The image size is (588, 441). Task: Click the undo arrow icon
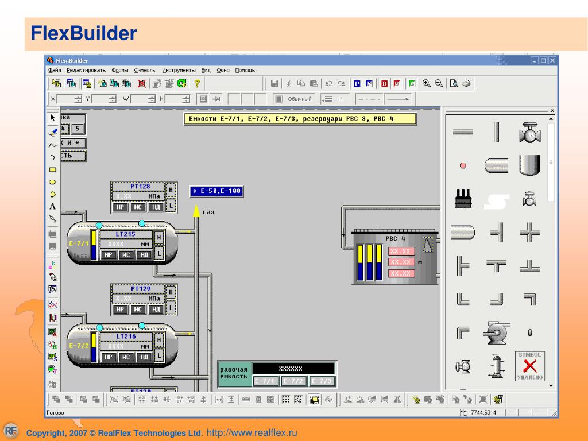click(x=329, y=83)
